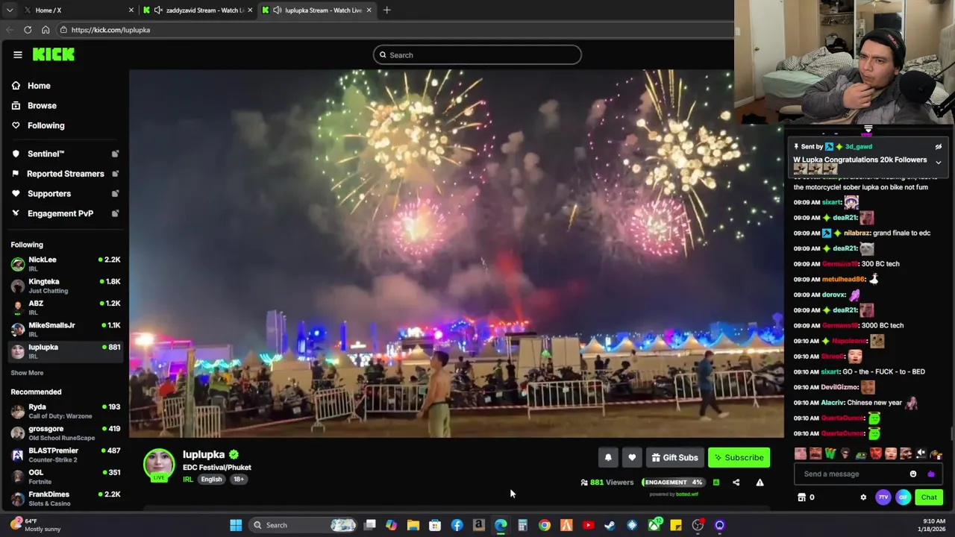Screen dimensions: 955x537
Task: Click the ENGAGEMENT 4% meter
Action: 673,483
